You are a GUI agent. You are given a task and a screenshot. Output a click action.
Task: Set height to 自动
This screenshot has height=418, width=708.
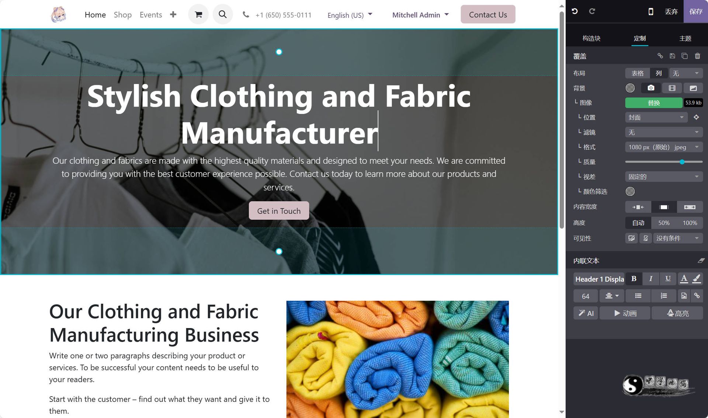pos(638,223)
